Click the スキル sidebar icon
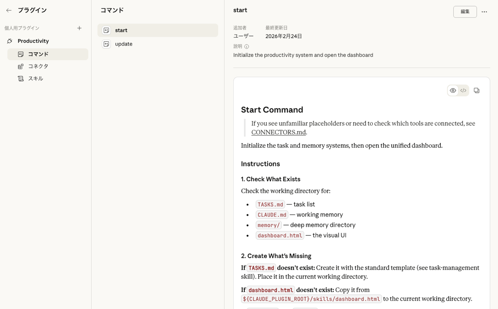Screen dimensions: 498x309 21,78
